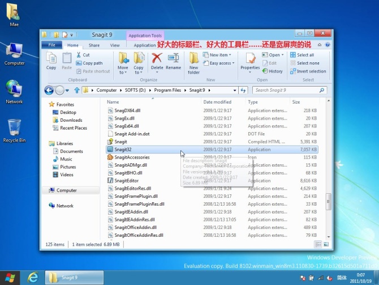Select Desktop in Favorites
The width and height of the screenshot is (379, 285).
pos(64,112)
